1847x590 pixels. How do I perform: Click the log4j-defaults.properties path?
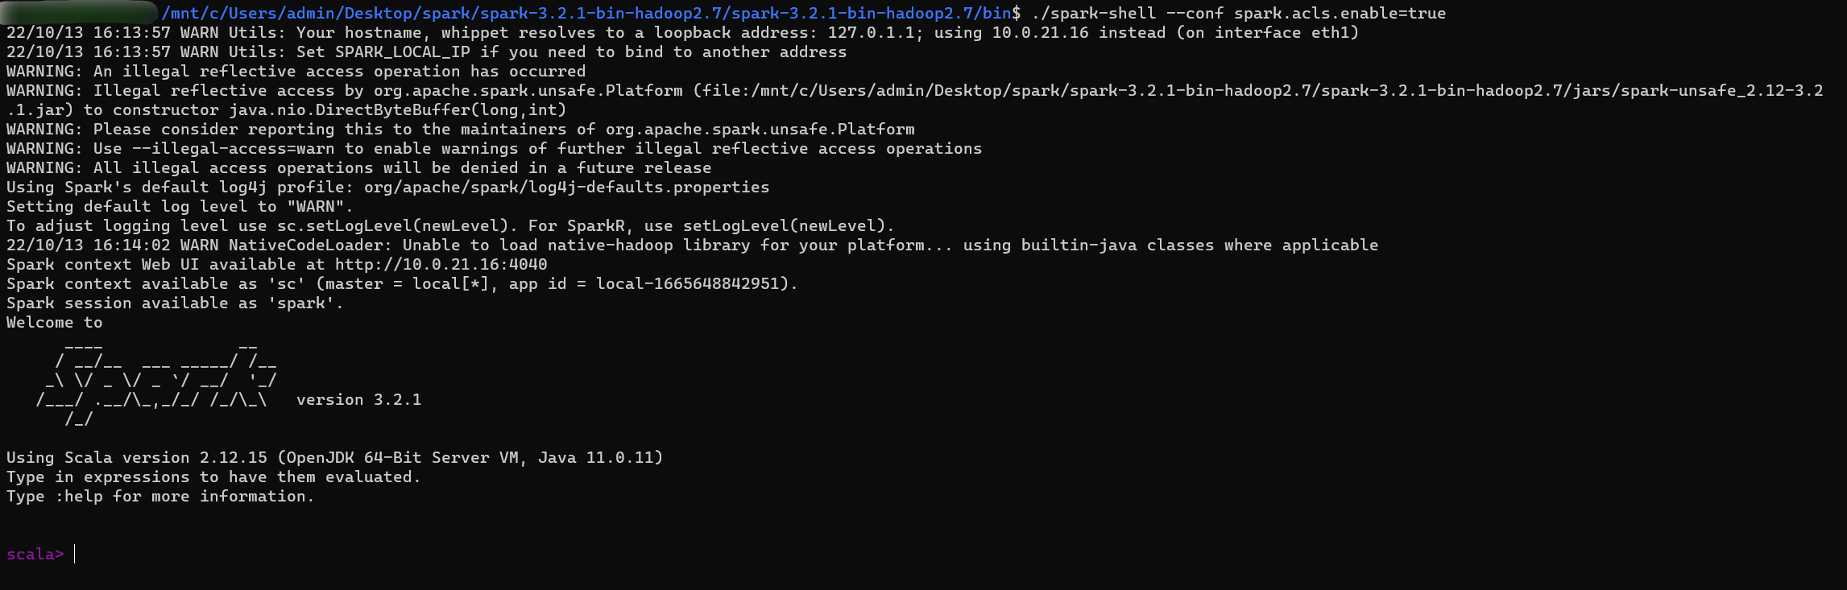pos(567,187)
